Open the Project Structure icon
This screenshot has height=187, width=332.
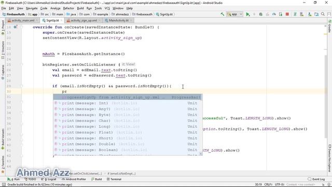(316, 14)
